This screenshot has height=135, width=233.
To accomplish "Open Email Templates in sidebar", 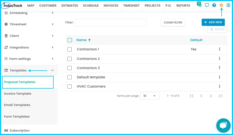I will coord(17,105).
